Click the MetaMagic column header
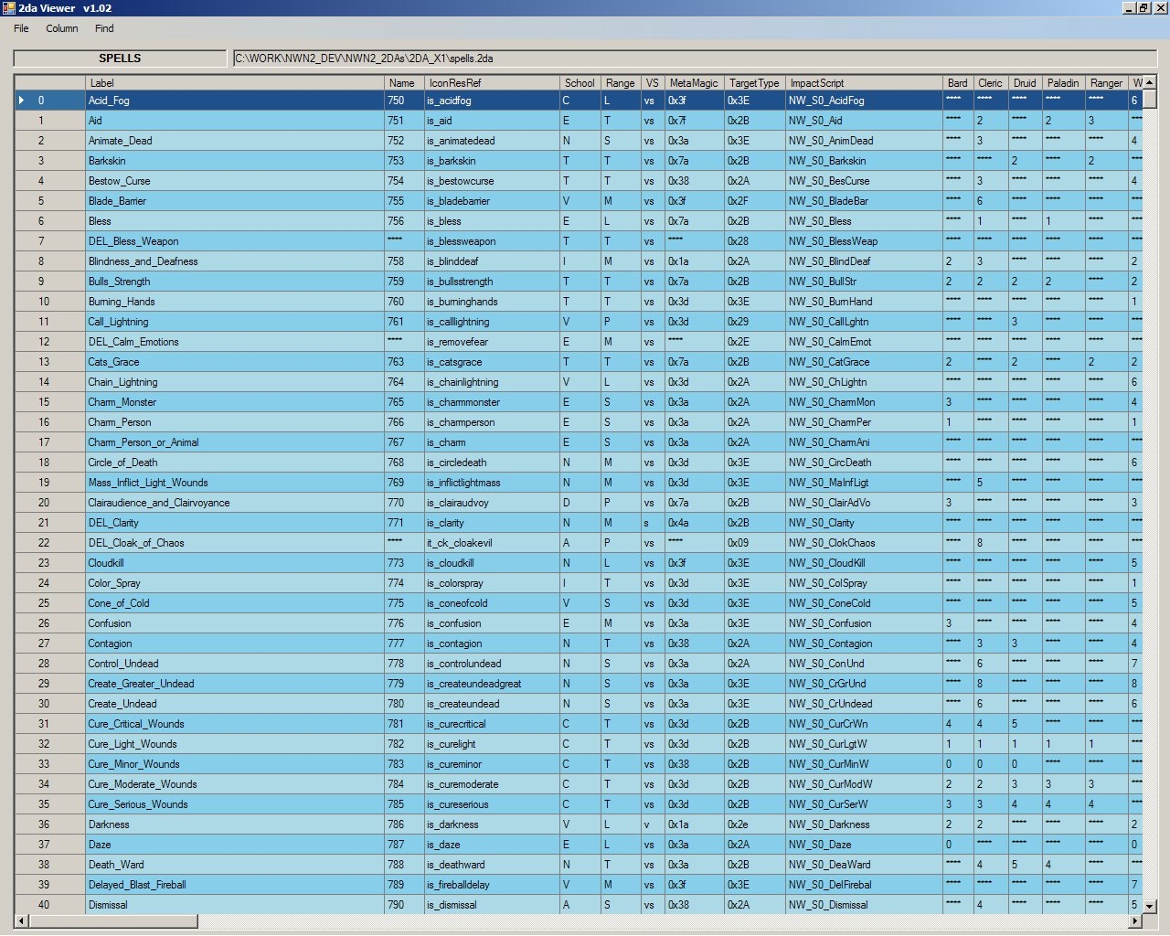This screenshot has width=1170, height=936. 693,83
